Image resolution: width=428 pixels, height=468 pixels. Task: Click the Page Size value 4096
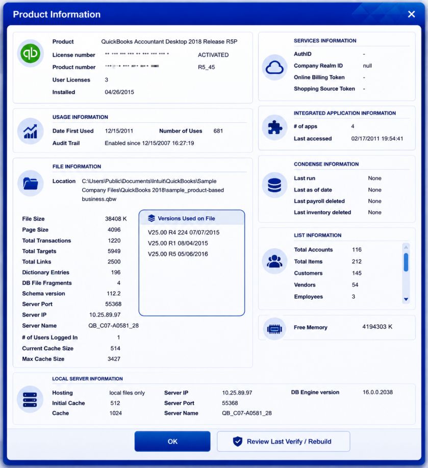pyautogui.click(x=114, y=230)
